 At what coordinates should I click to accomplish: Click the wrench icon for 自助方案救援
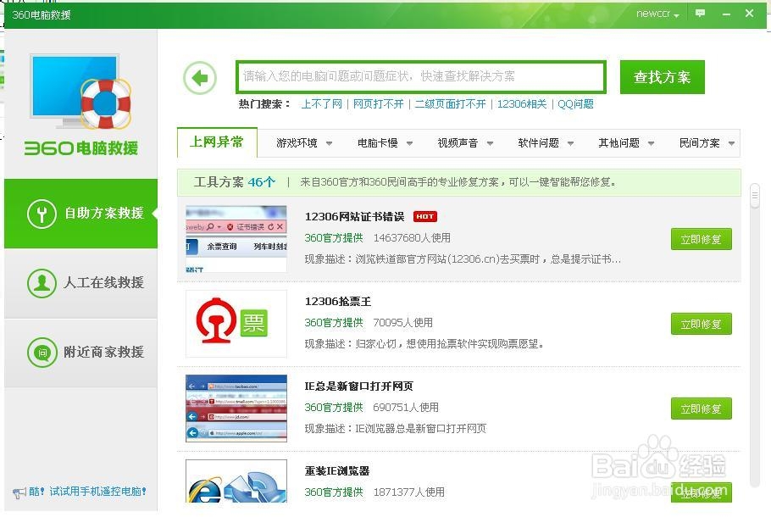pyautogui.click(x=42, y=214)
